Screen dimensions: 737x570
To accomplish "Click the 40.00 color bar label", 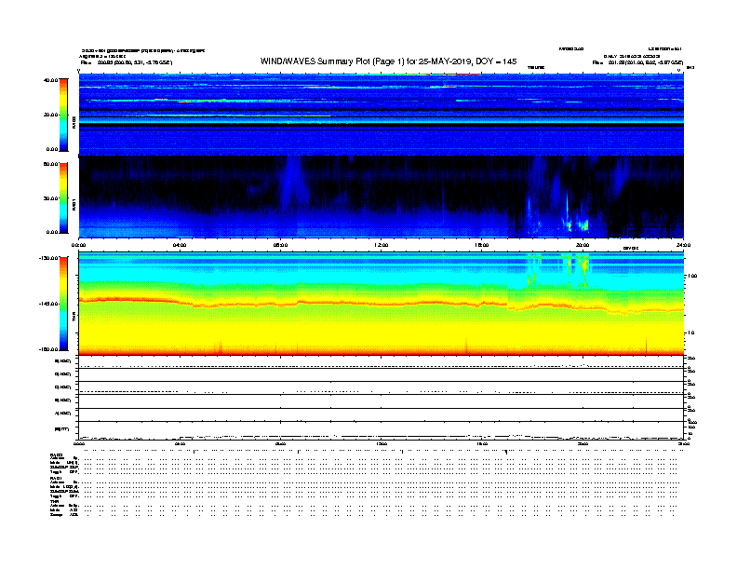I will click(50, 80).
